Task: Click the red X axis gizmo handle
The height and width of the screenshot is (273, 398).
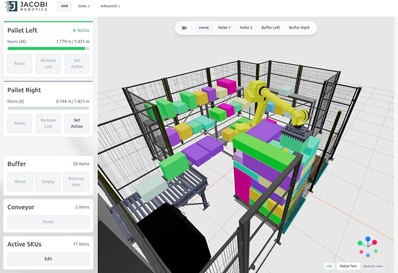Action: (374, 242)
